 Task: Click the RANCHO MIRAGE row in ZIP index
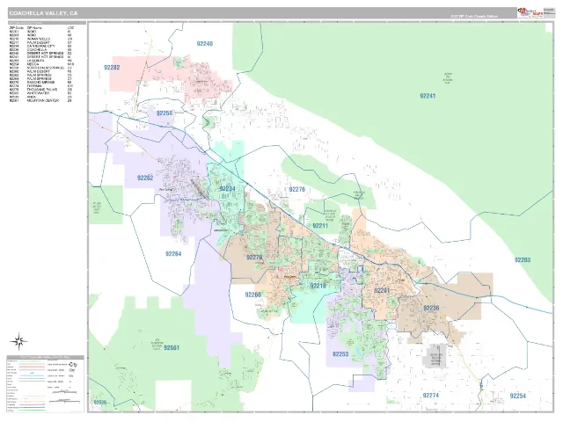coord(41,82)
